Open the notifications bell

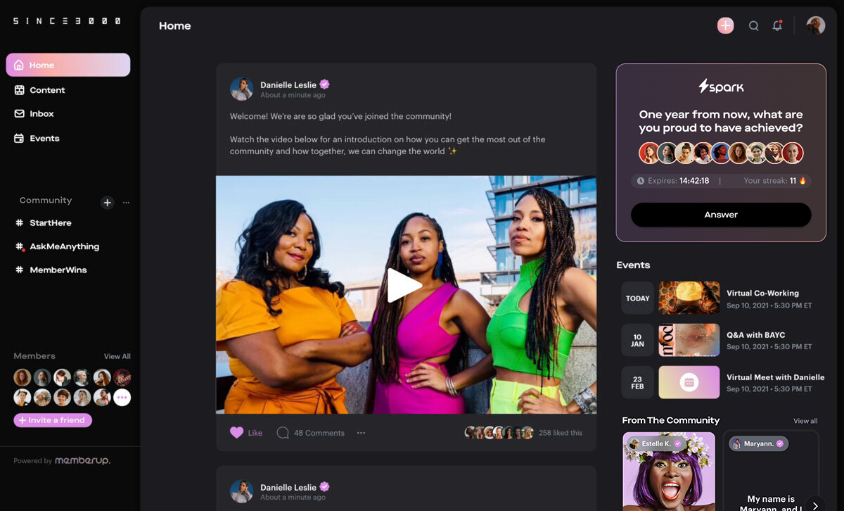pos(777,26)
